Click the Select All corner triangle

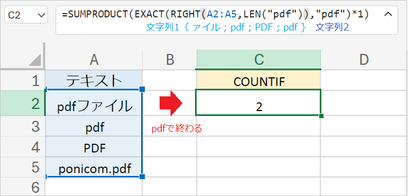click(35, 59)
